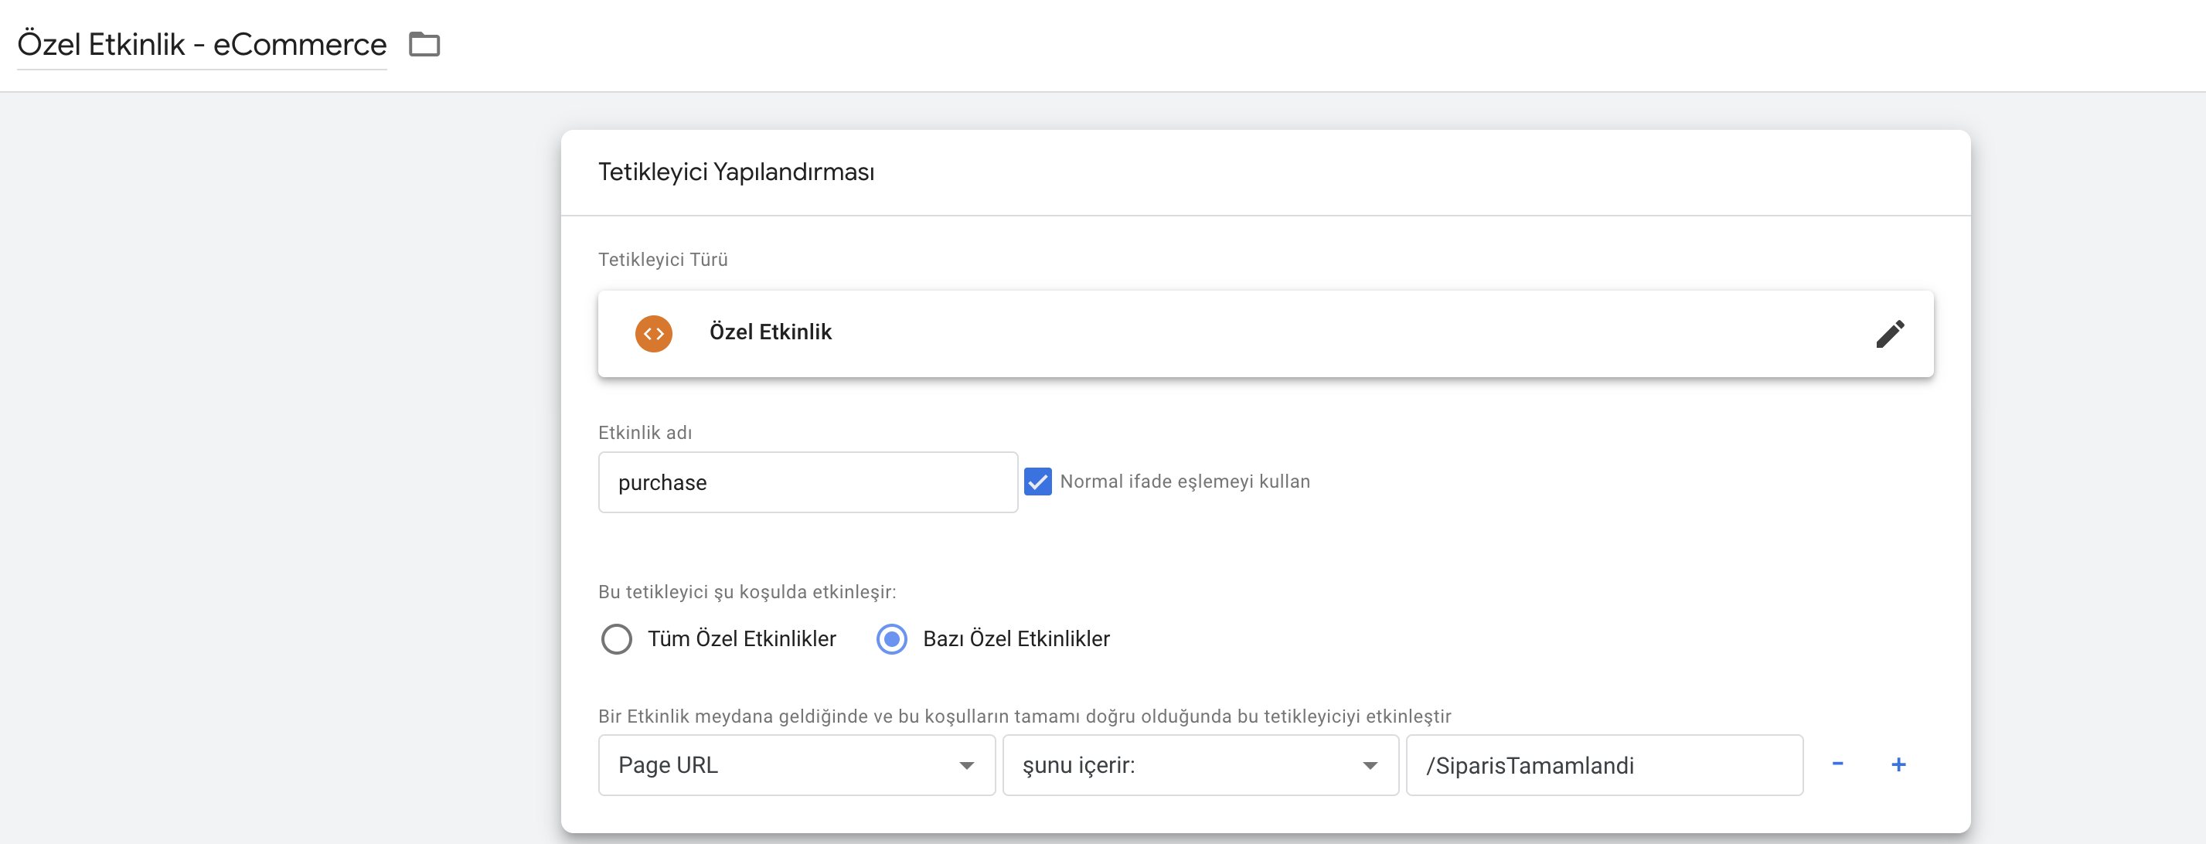Image resolution: width=2206 pixels, height=844 pixels.
Task: Click the Etkinlik adı field containing purchase
Action: (807, 483)
